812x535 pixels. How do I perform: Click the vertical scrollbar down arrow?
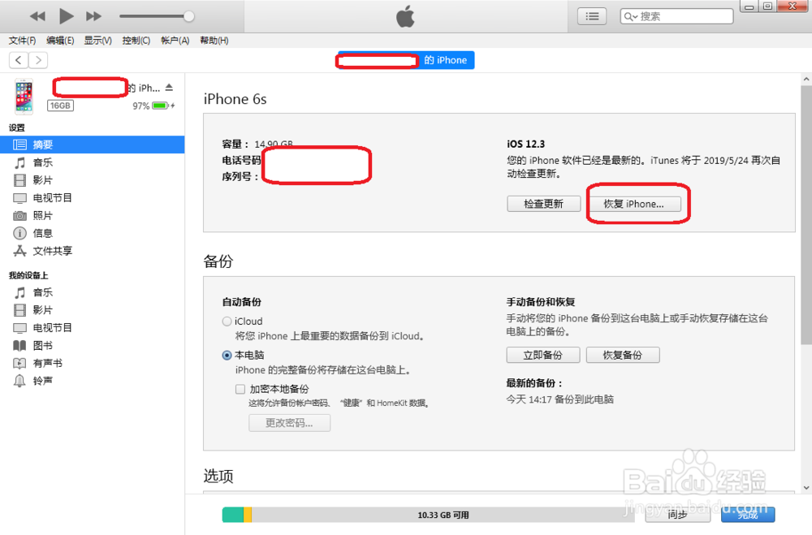pos(806,487)
